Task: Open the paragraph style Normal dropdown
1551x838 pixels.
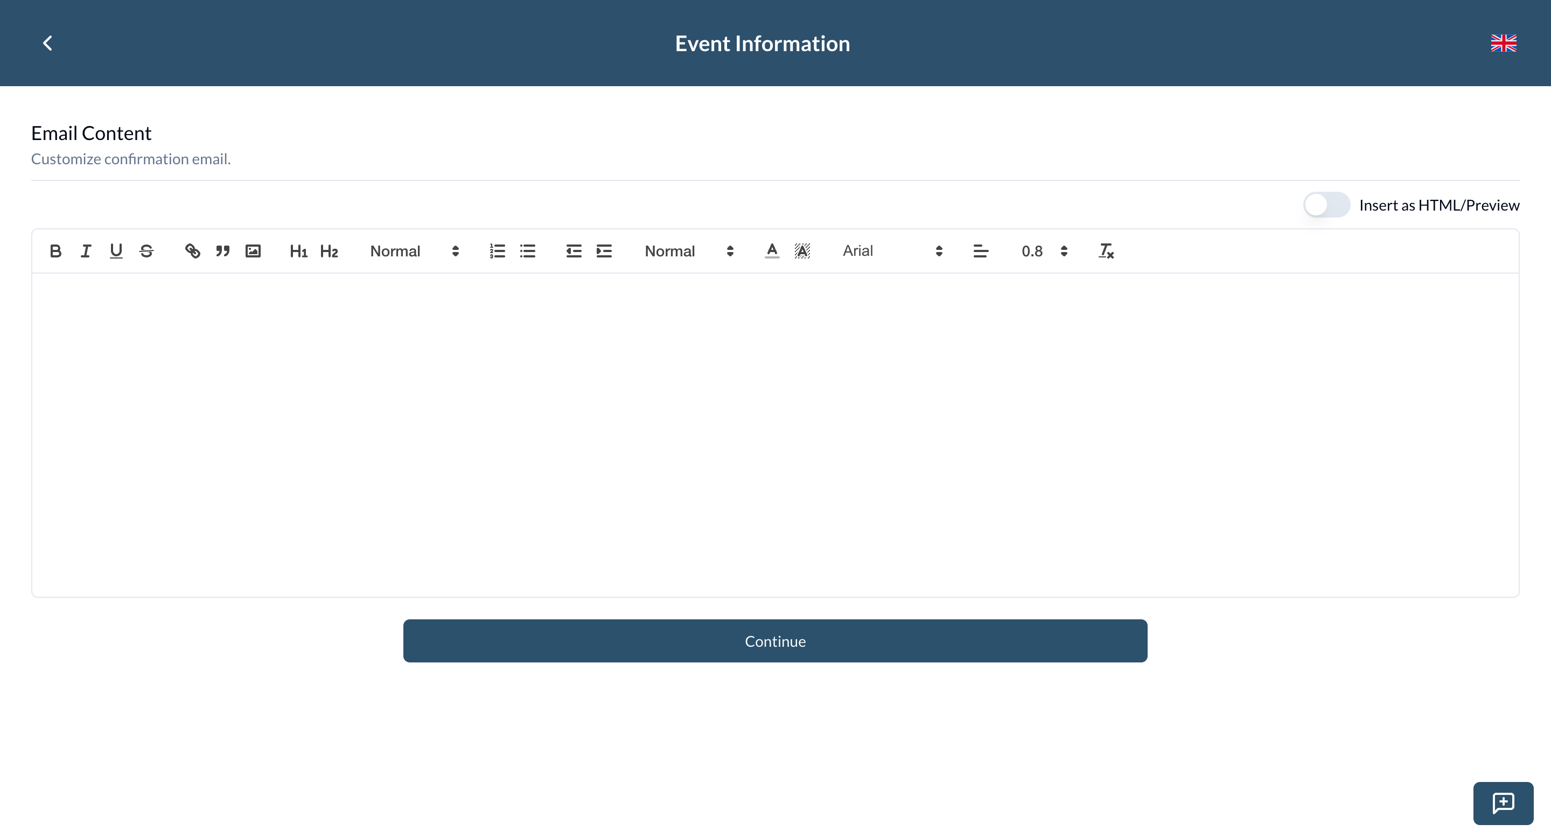Action: (414, 251)
